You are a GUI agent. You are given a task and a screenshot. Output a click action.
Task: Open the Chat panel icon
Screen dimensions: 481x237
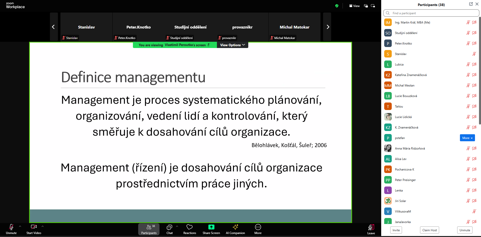169,227
